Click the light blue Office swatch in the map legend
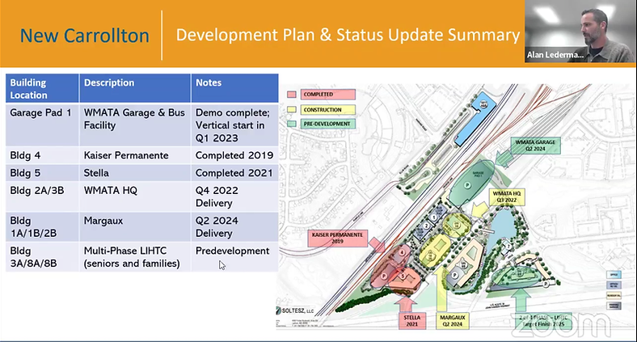The width and height of the screenshot is (637, 342). (614, 275)
